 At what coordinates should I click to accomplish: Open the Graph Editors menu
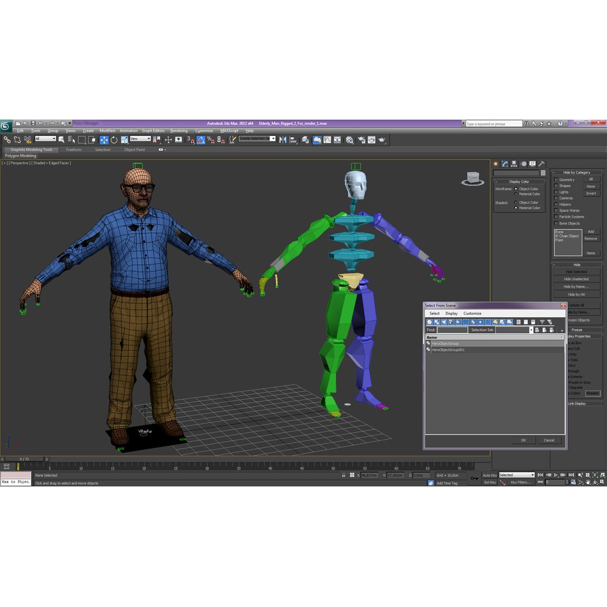[x=153, y=131]
